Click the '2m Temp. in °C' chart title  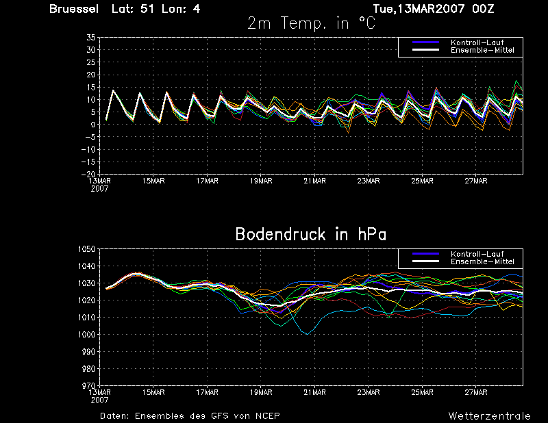(x=311, y=24)
